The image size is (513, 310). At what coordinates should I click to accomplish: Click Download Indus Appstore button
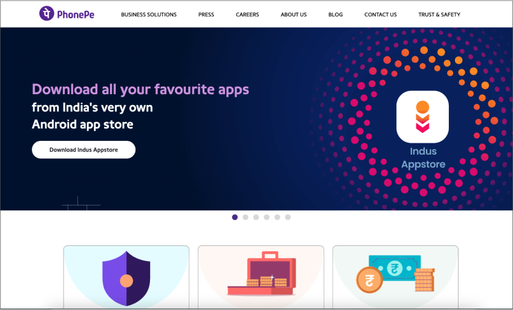(x=83, y=150)
